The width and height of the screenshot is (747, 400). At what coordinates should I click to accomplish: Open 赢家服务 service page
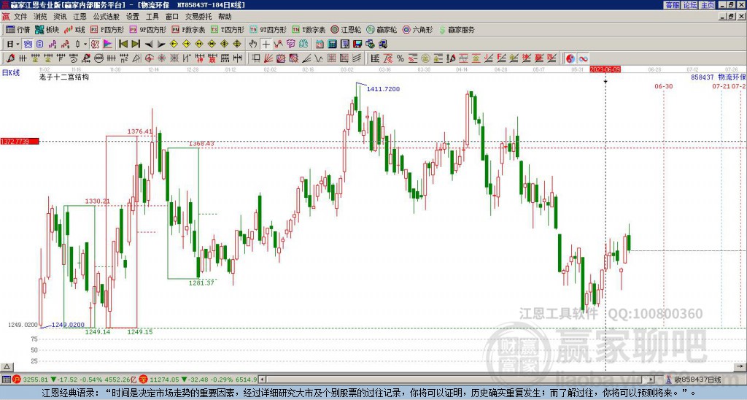click(457, 29)
